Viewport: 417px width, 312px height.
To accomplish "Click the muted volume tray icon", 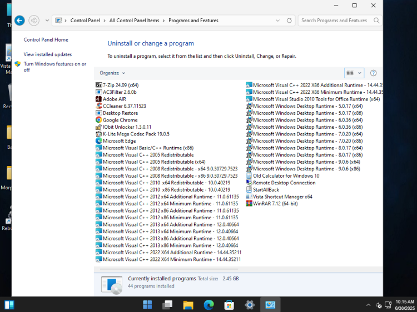I will (x=379, y=305).
